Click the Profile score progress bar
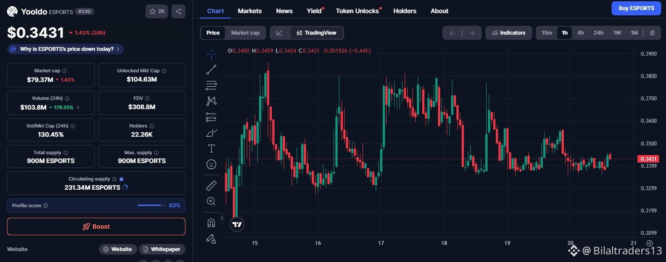 pos(152,205)
